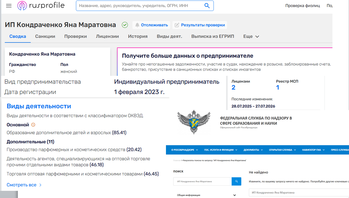349x198 pixels.
Task: Switch to the Виды деят. tab
Action: (x=170, y=36)
